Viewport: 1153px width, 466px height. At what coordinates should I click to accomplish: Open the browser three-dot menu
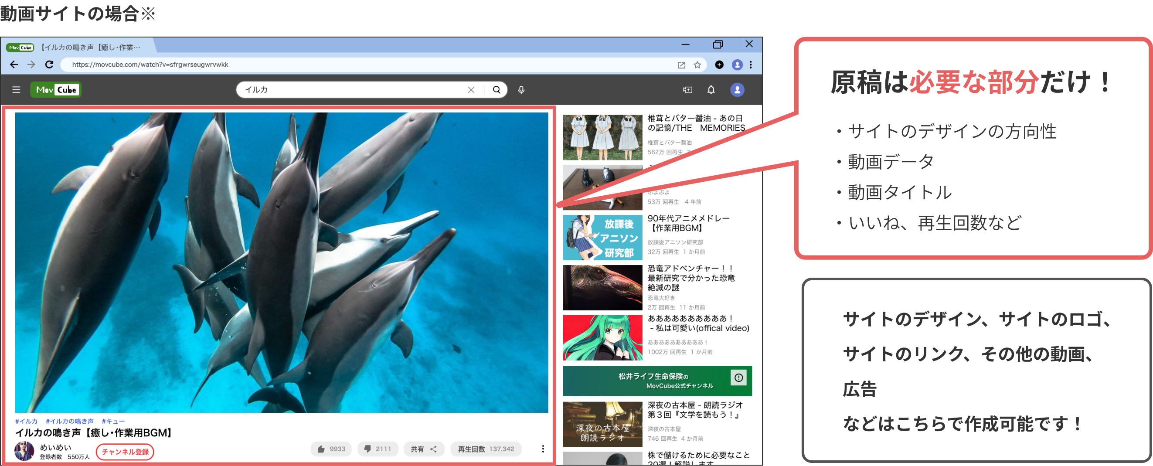click(751, 65)
